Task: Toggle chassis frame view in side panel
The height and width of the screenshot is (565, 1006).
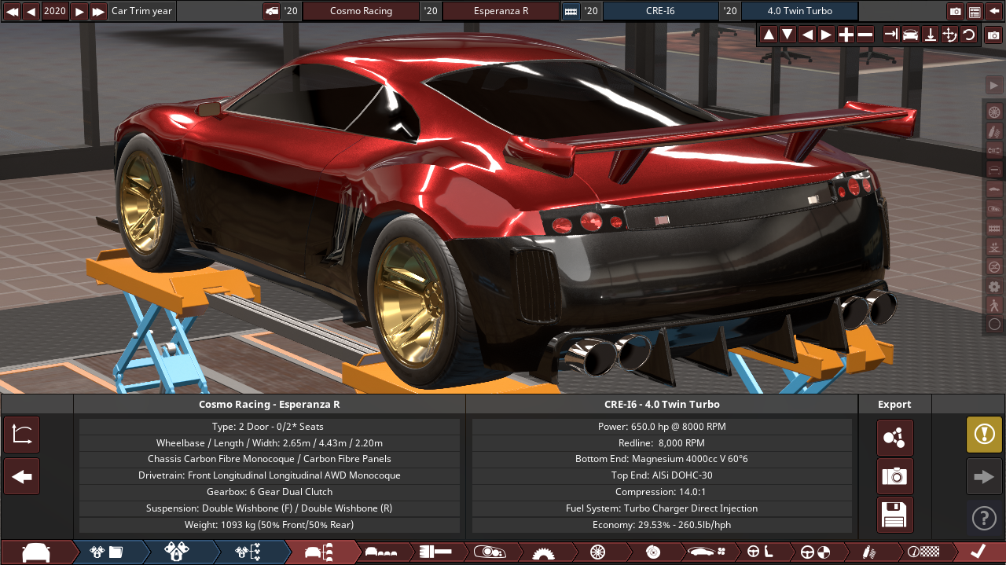Action: click(994, 170)
